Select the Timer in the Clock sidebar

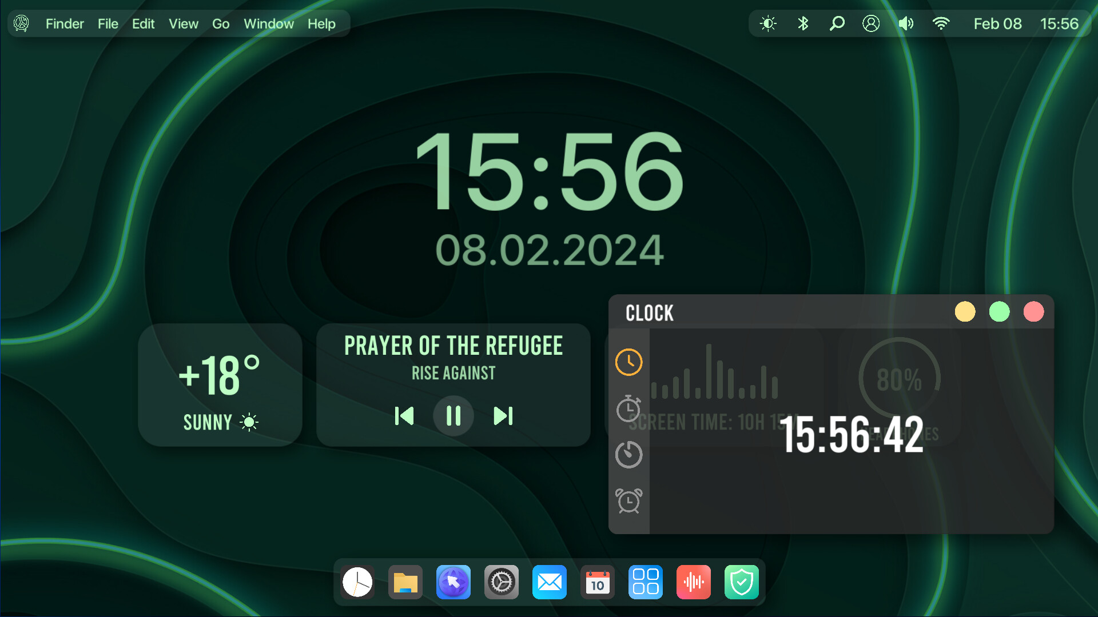coord(628,455)
